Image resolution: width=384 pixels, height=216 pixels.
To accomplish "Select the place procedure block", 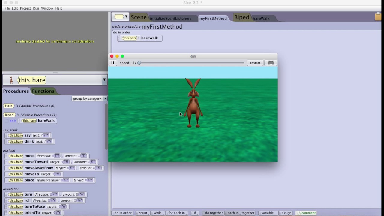I will (50, 180).
